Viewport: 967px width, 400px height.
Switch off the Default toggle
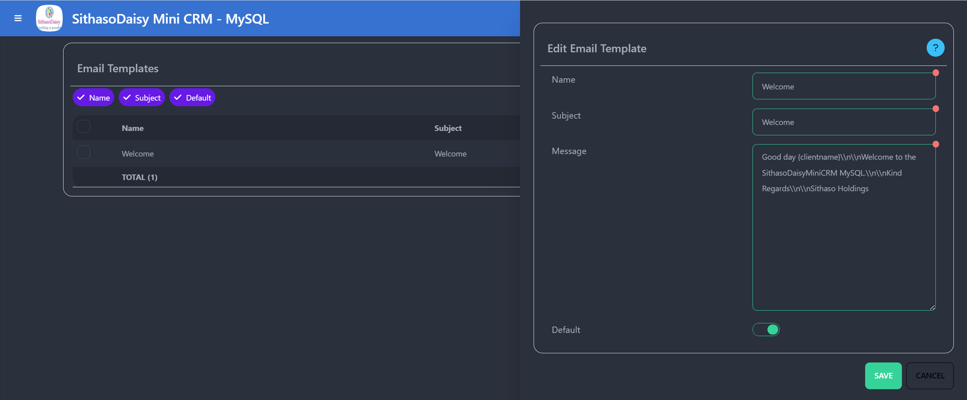[766, 329]
